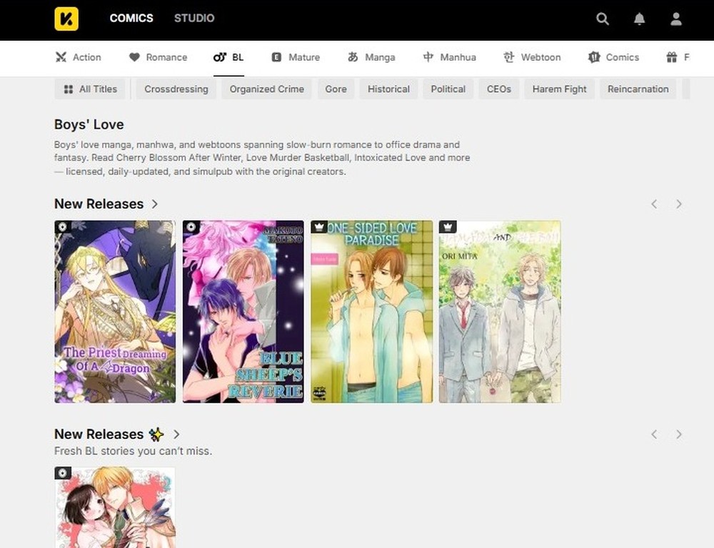Image resolution: width=714 pixels, height=548 pixels.
Task: Click the Manga hiragana icon
Action: tap(353, 57)
